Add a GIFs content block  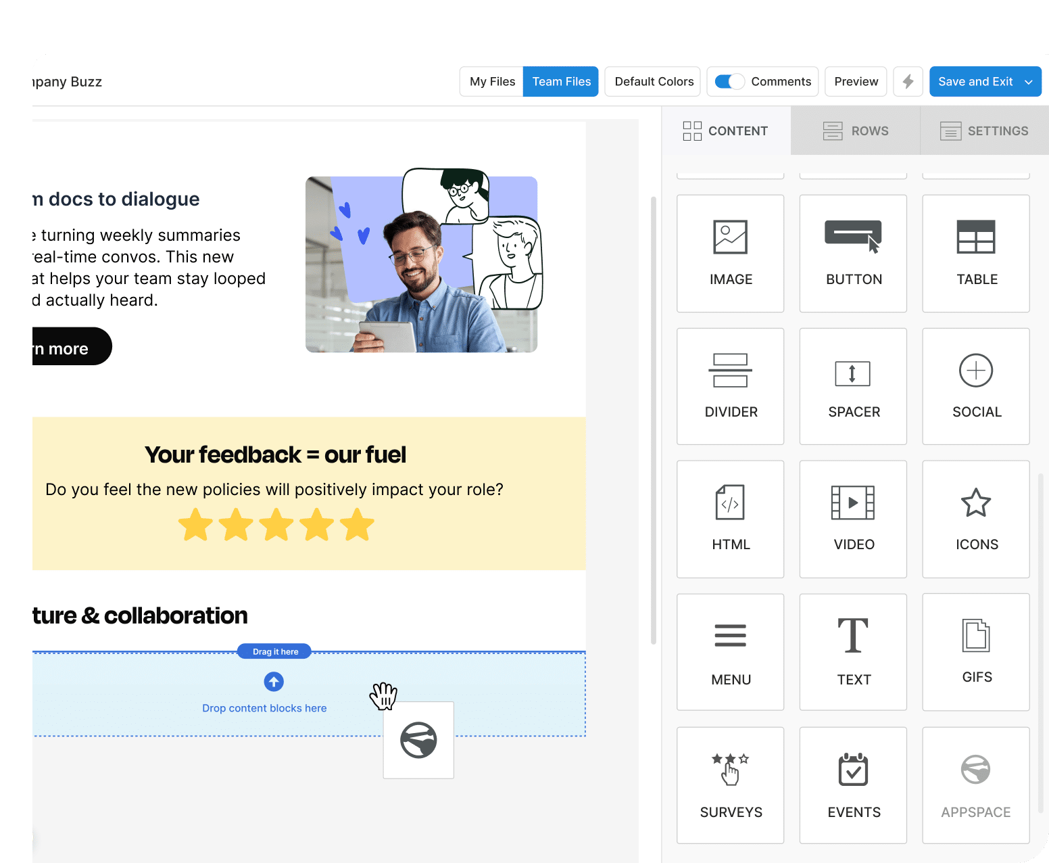tap(976, 651)
